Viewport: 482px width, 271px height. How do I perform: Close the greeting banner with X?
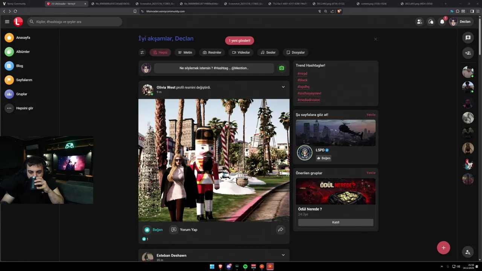point(375,39)
